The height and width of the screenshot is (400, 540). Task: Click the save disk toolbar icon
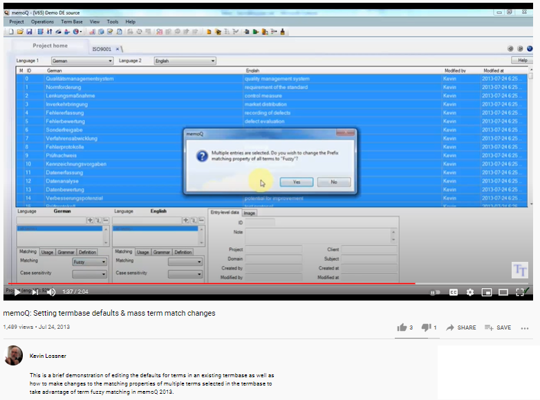29,32
